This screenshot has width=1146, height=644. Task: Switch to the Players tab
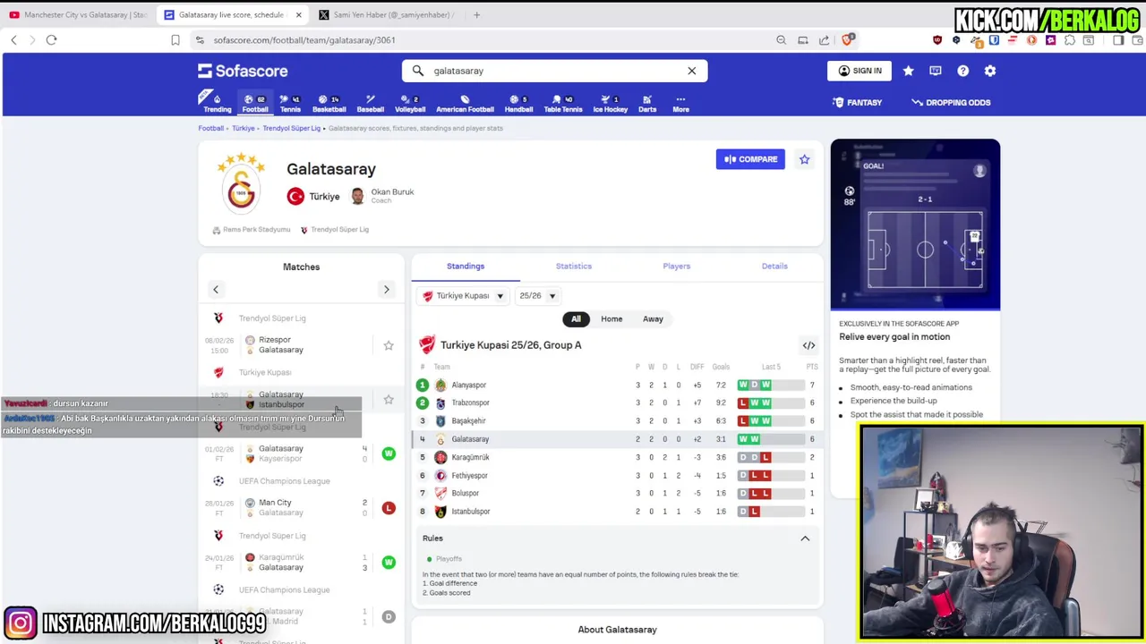click(677, 266)
